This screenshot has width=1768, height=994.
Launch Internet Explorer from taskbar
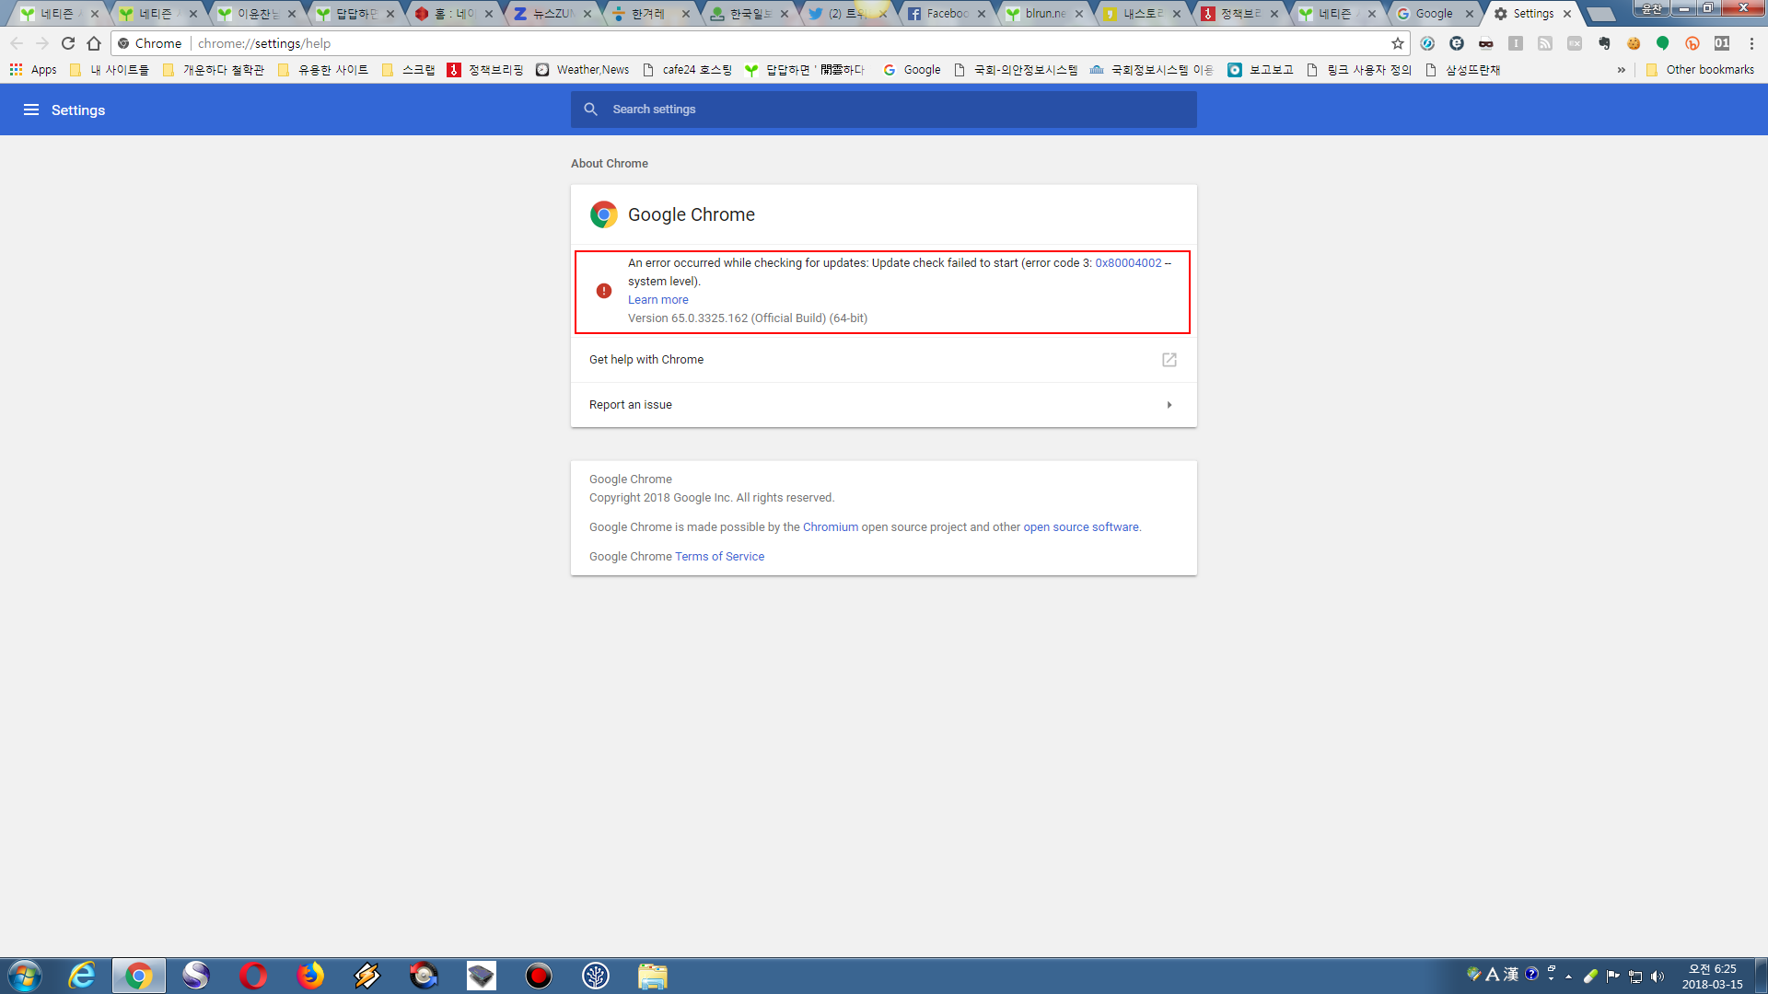[82, 976]
